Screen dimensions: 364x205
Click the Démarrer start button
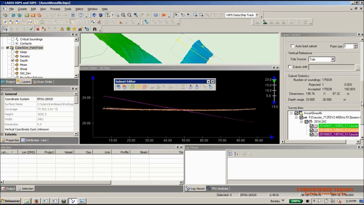click(11, 201)
